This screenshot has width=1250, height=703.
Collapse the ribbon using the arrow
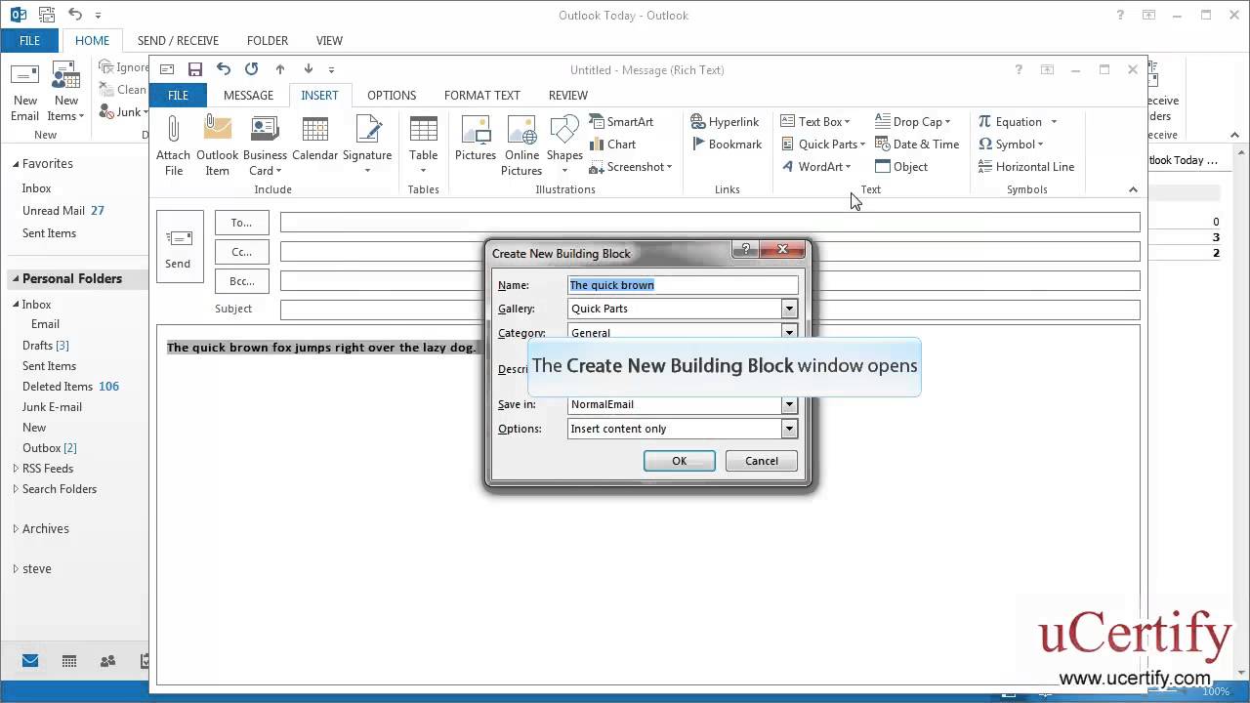tap(1133, 189)
